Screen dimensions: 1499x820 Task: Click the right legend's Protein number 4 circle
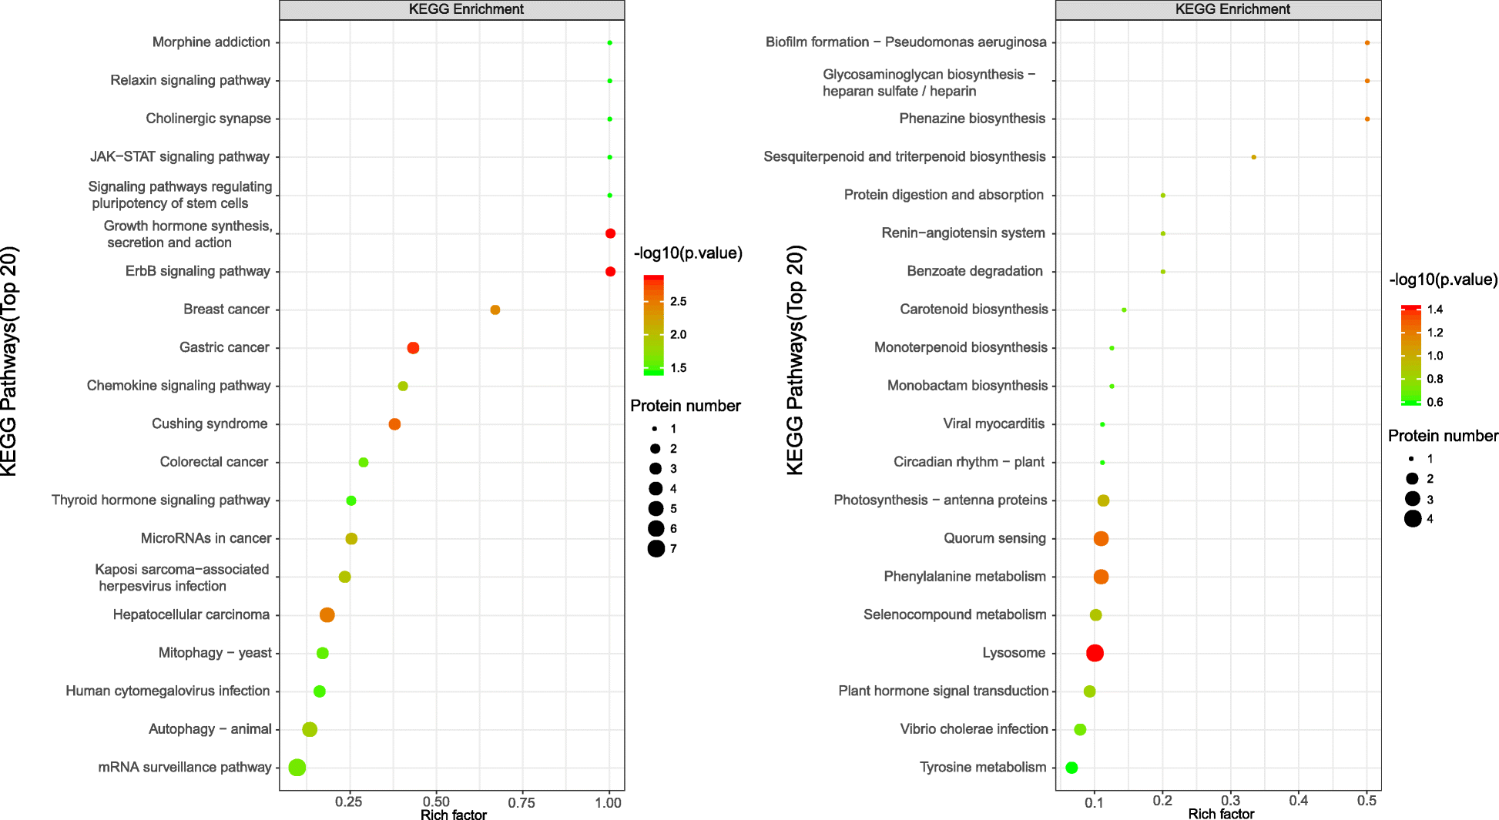coord(1412,518)
